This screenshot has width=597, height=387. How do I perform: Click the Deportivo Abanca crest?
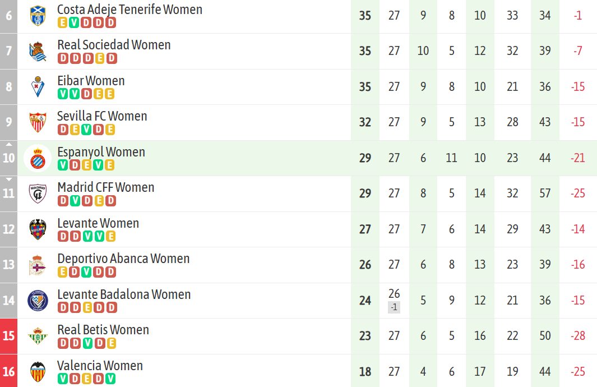[38, 265]
